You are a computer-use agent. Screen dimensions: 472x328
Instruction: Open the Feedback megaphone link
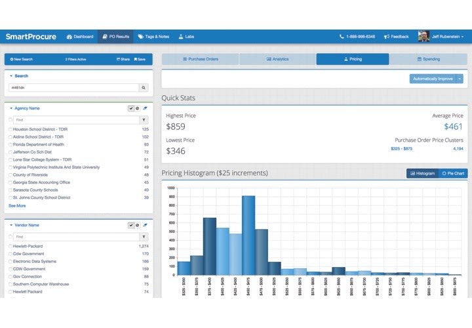point(397,37)
